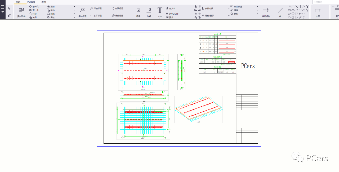Expand the 线 line tool dropdown
339x172 pixels.
(x=280, y=18)
